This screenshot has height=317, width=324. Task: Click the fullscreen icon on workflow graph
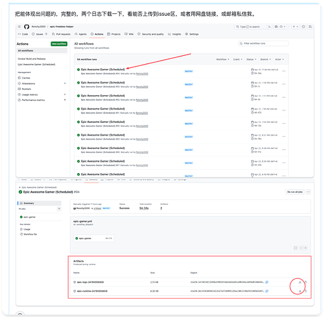point(296,248)
